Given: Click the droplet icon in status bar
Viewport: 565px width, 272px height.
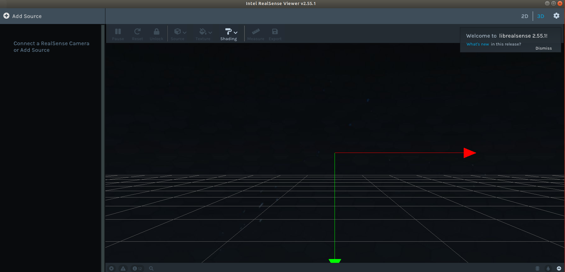Looking at the screenshot, I should point(548,269).
